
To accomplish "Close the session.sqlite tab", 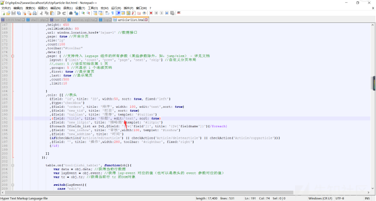I will 96,20.
